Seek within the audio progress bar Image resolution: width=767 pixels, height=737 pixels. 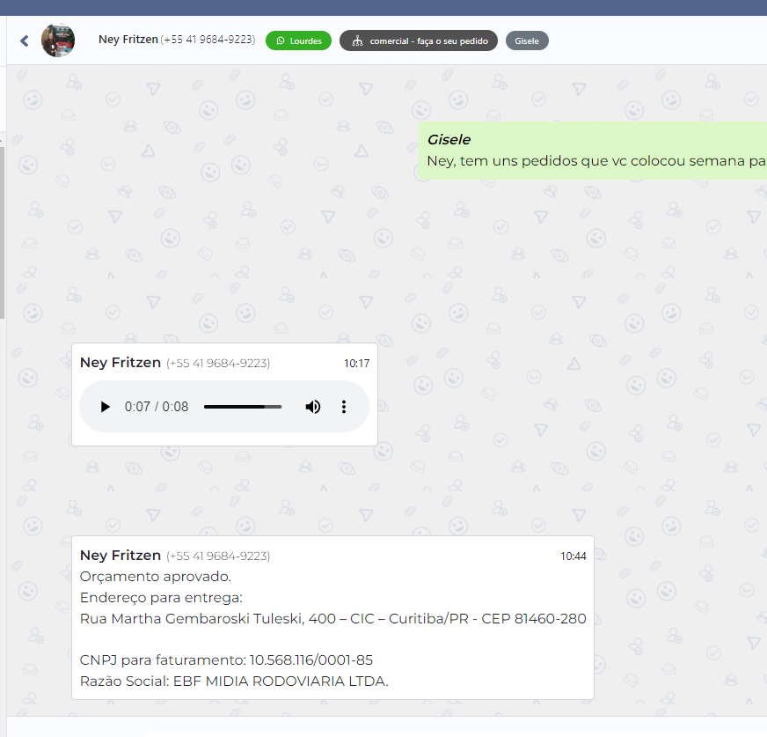[x=242, y=407]
